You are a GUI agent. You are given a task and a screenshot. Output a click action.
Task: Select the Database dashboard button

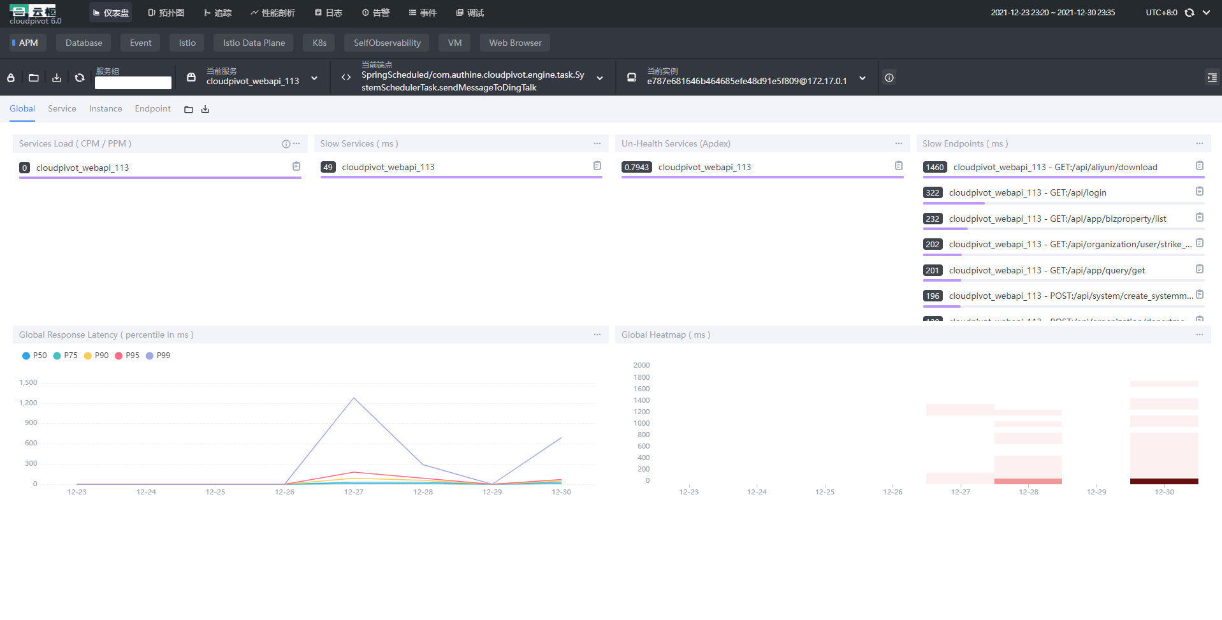tap(84, 43)
